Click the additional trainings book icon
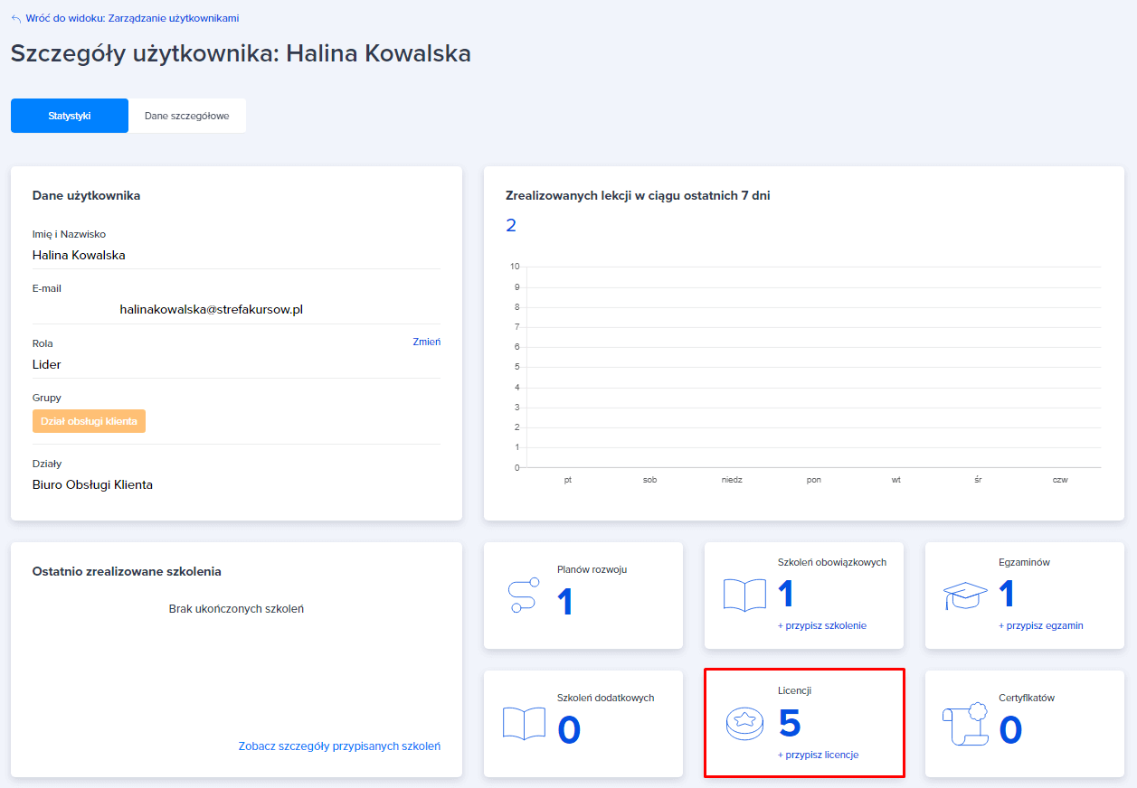The height and width of the screenshot is (788, 1137). [x=524, y=724]
